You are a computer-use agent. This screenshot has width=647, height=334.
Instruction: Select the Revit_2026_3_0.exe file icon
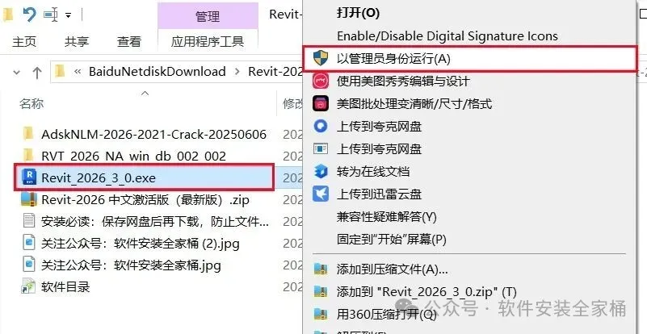pos(29,177)
